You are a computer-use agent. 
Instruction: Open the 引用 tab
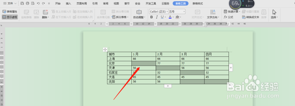[95, 4]
